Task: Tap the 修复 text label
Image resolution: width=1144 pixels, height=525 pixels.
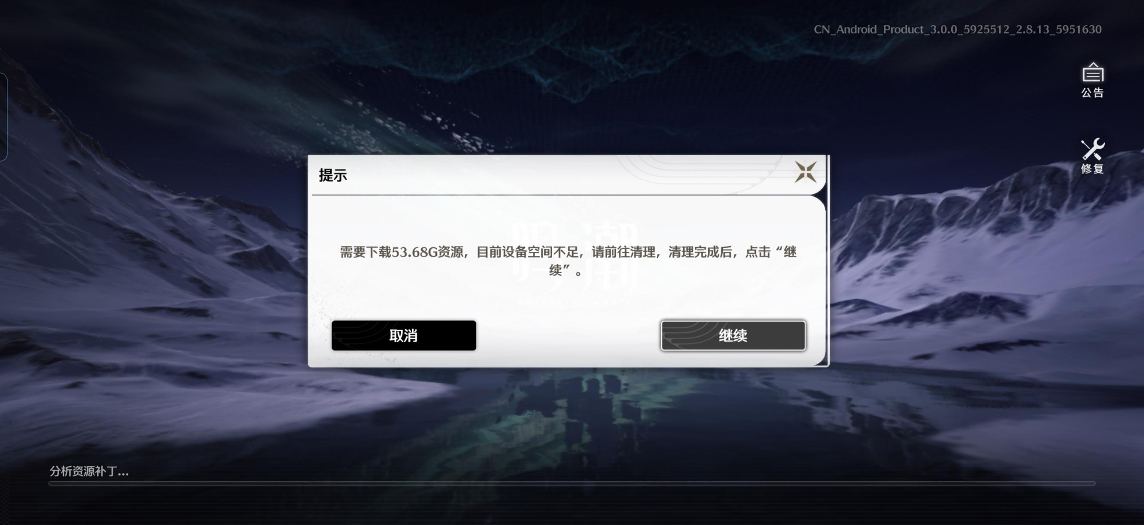Action: 1092,169
